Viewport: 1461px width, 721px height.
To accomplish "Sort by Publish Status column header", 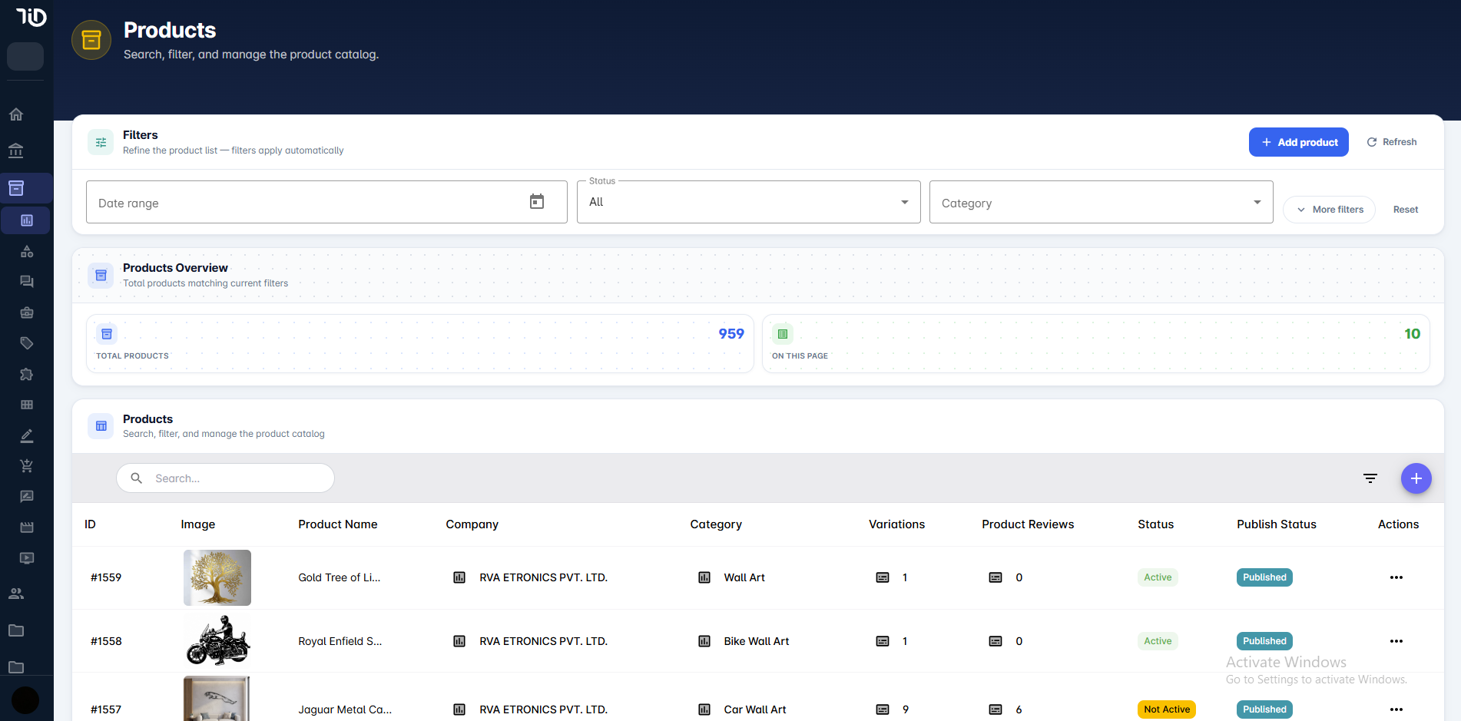I will point(1277,524).
